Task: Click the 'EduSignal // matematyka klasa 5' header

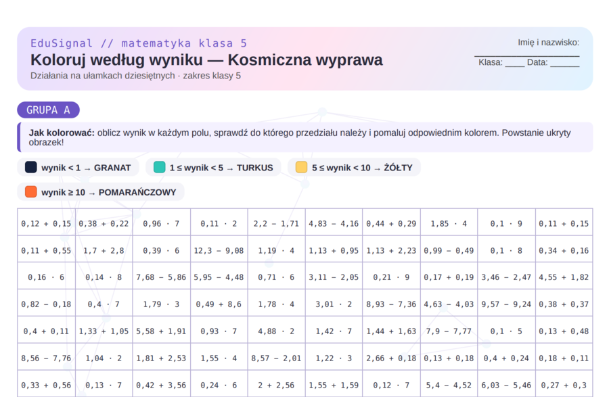Action: coord(139,43)
